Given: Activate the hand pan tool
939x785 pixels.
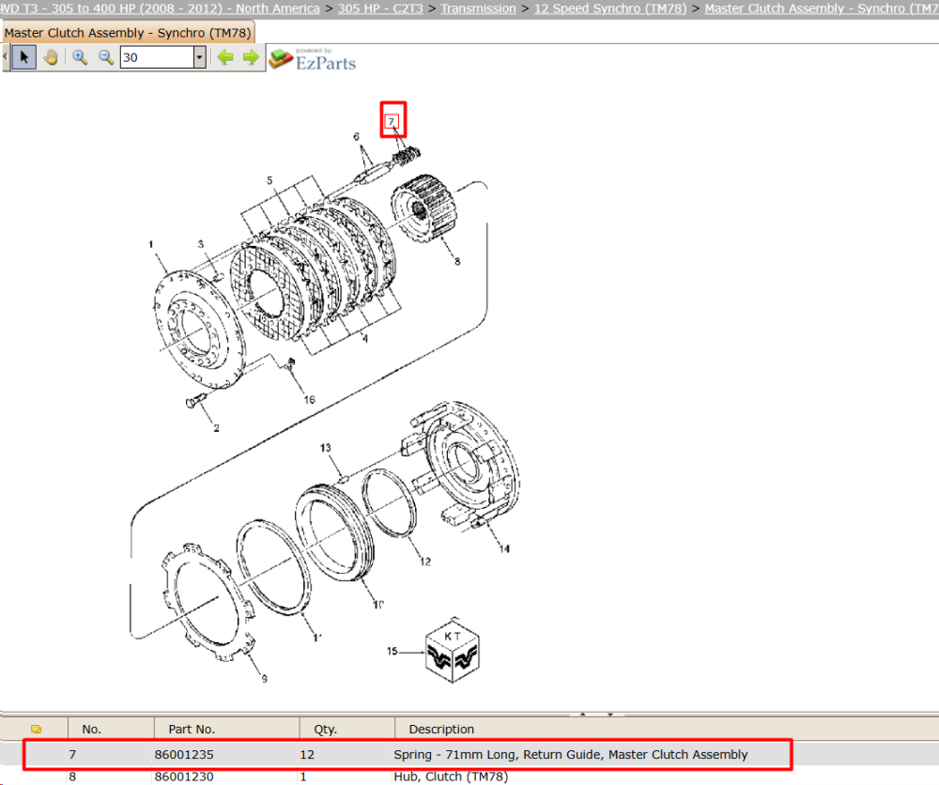Looking at the screenshot, I should (51, 57).
